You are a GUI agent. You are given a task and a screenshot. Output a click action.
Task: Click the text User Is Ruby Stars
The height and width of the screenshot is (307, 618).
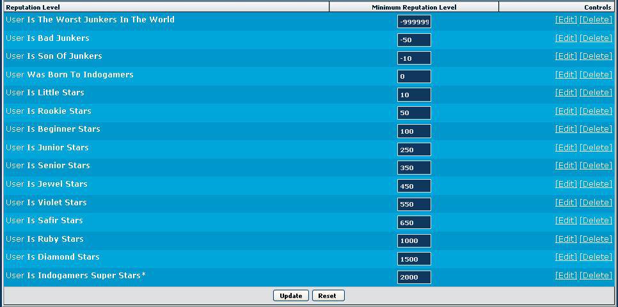pyautogui.click(x=45, y=239)
